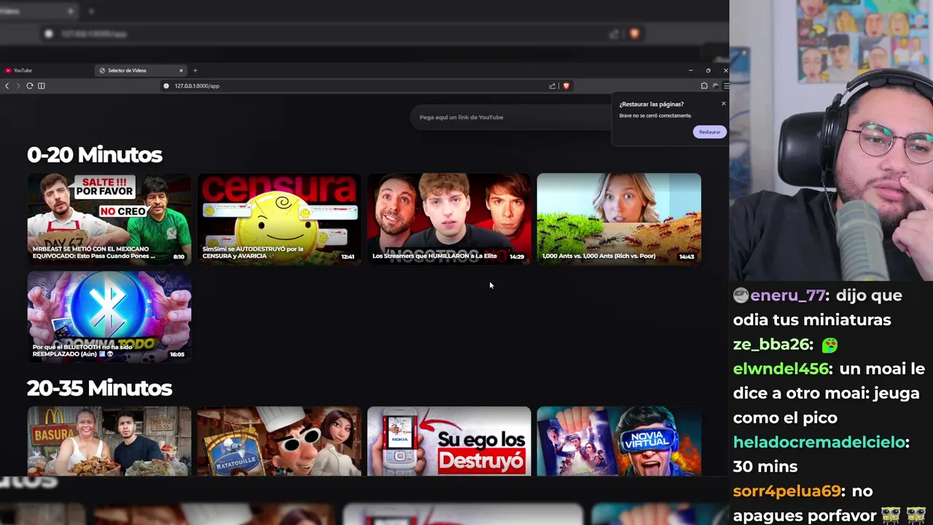The height and width of the screenshot is (525, 933).
Task: Click chat username sorr4pelua69
Action: coord(787,491)
